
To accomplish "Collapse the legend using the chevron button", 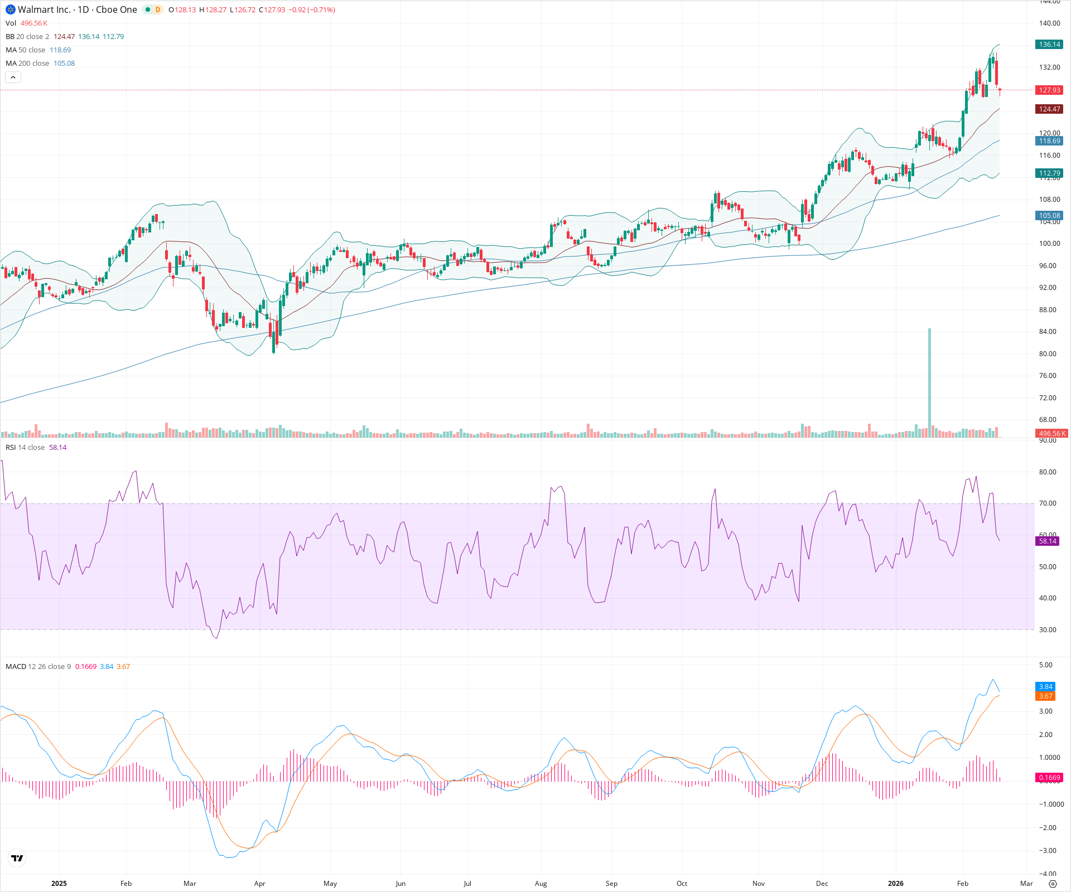I will tap(13, 77).
